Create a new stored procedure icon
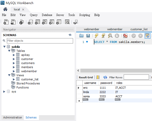The height and width of the screenshot is (121, 152). pos(52,22)
